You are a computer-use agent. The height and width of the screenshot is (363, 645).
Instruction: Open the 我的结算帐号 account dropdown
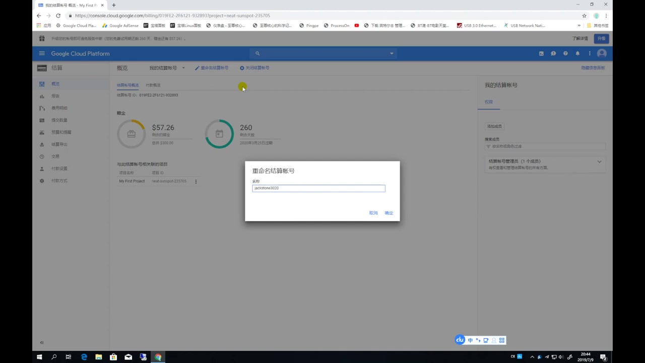click(x=167, y=68)
